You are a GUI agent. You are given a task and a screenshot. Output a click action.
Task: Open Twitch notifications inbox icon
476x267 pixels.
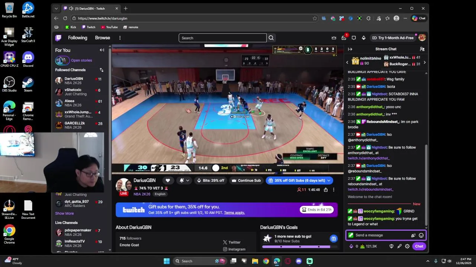pyautogui.click(x=344, y=38)
